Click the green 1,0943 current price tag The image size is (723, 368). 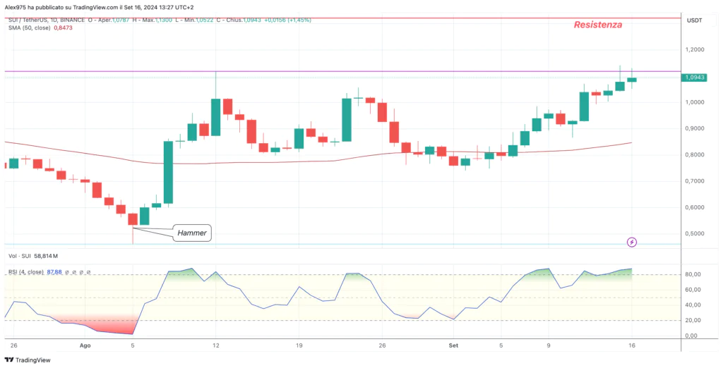693,78
